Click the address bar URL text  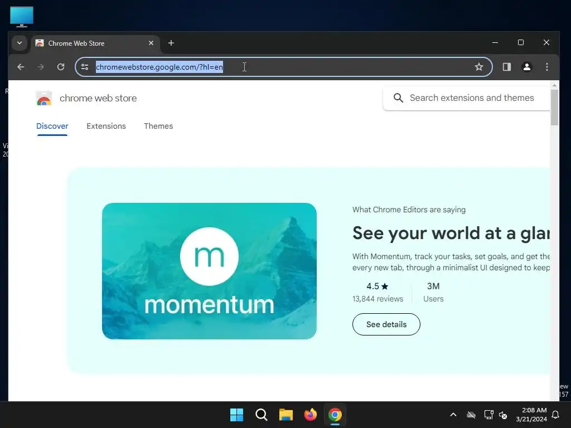tap(159, 67)
